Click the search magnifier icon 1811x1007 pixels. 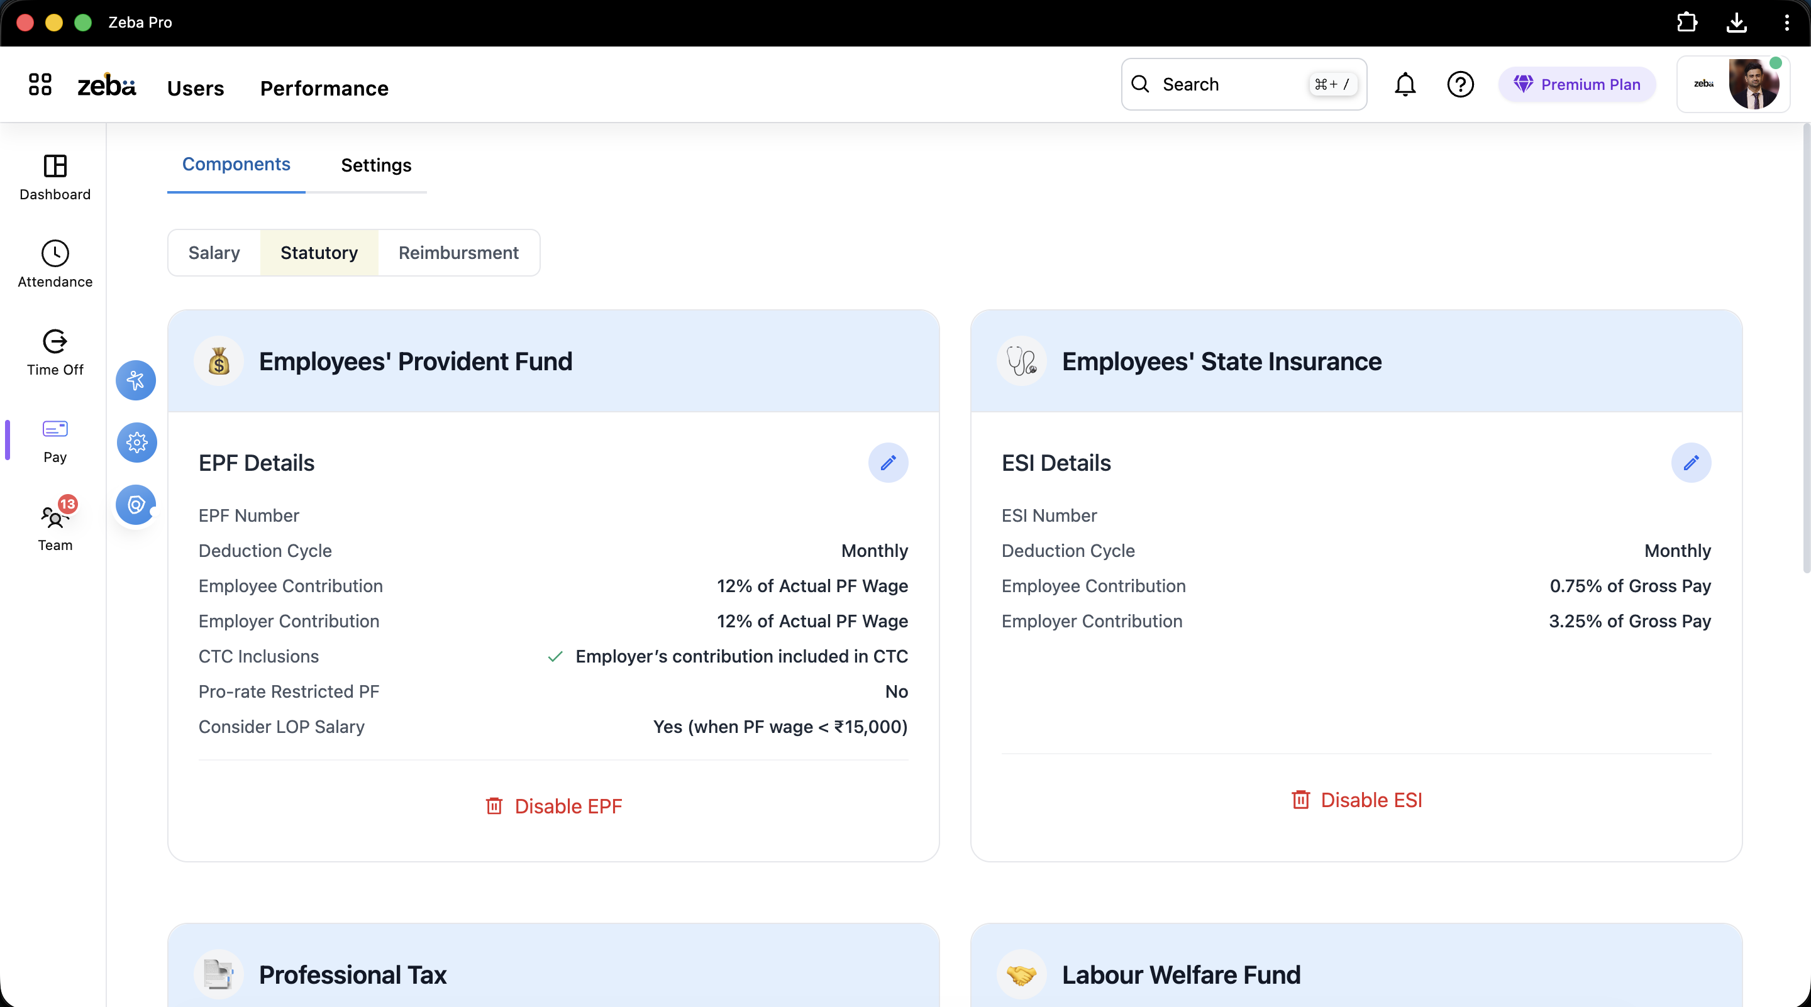[1139, 84]
